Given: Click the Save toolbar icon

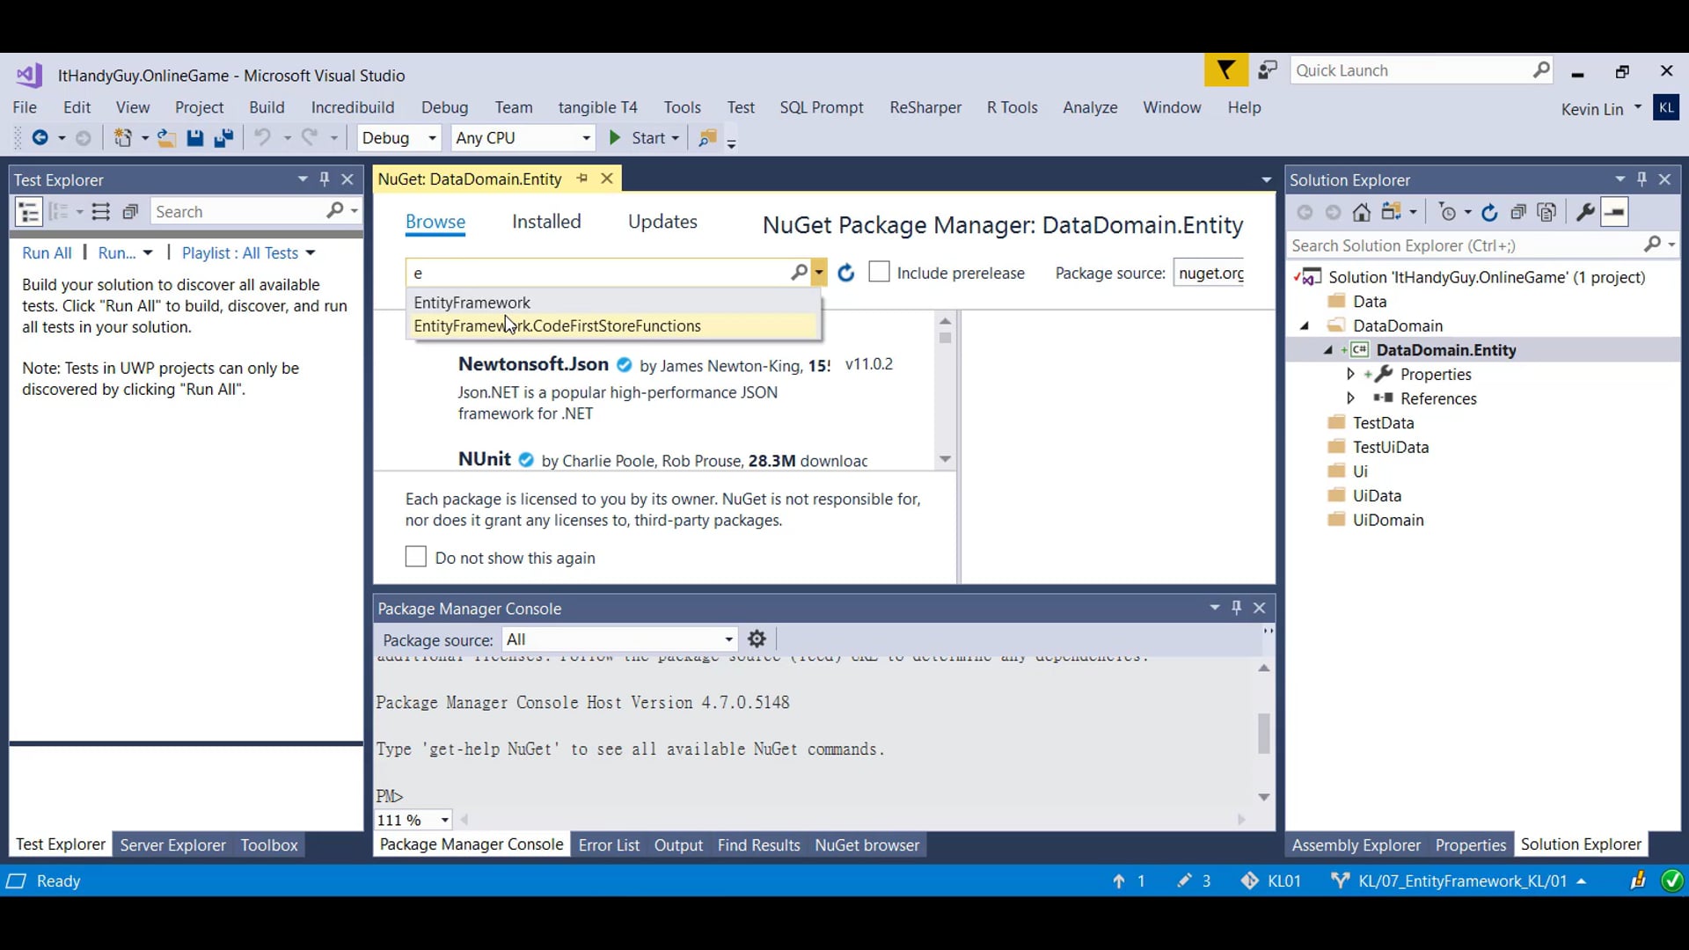Looking at the screenshot, I should tap(195, 138).
